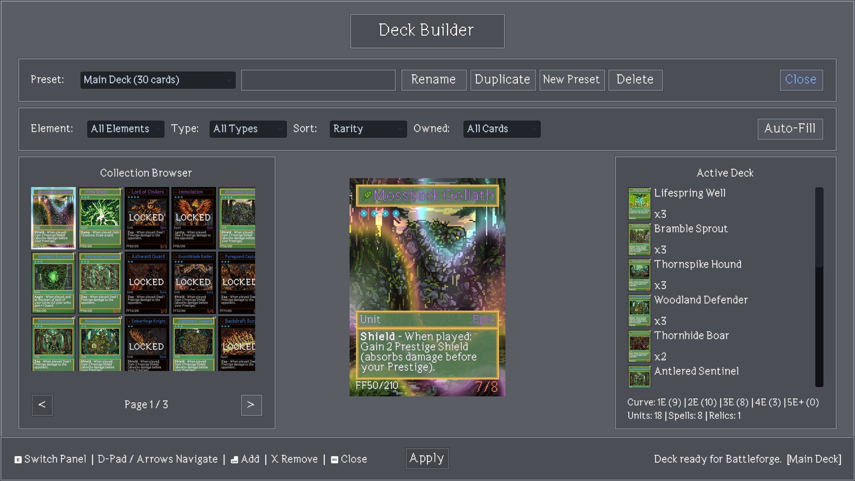Click the Duplicate preset button
Screen dimensions: 855x481
[x=503, y=80]
